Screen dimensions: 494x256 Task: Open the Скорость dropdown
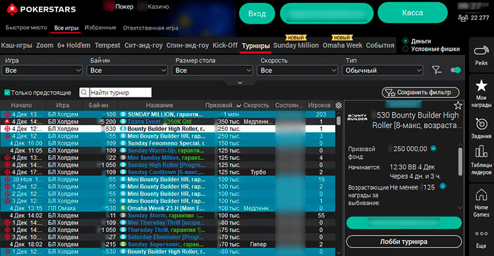point(298,70)
